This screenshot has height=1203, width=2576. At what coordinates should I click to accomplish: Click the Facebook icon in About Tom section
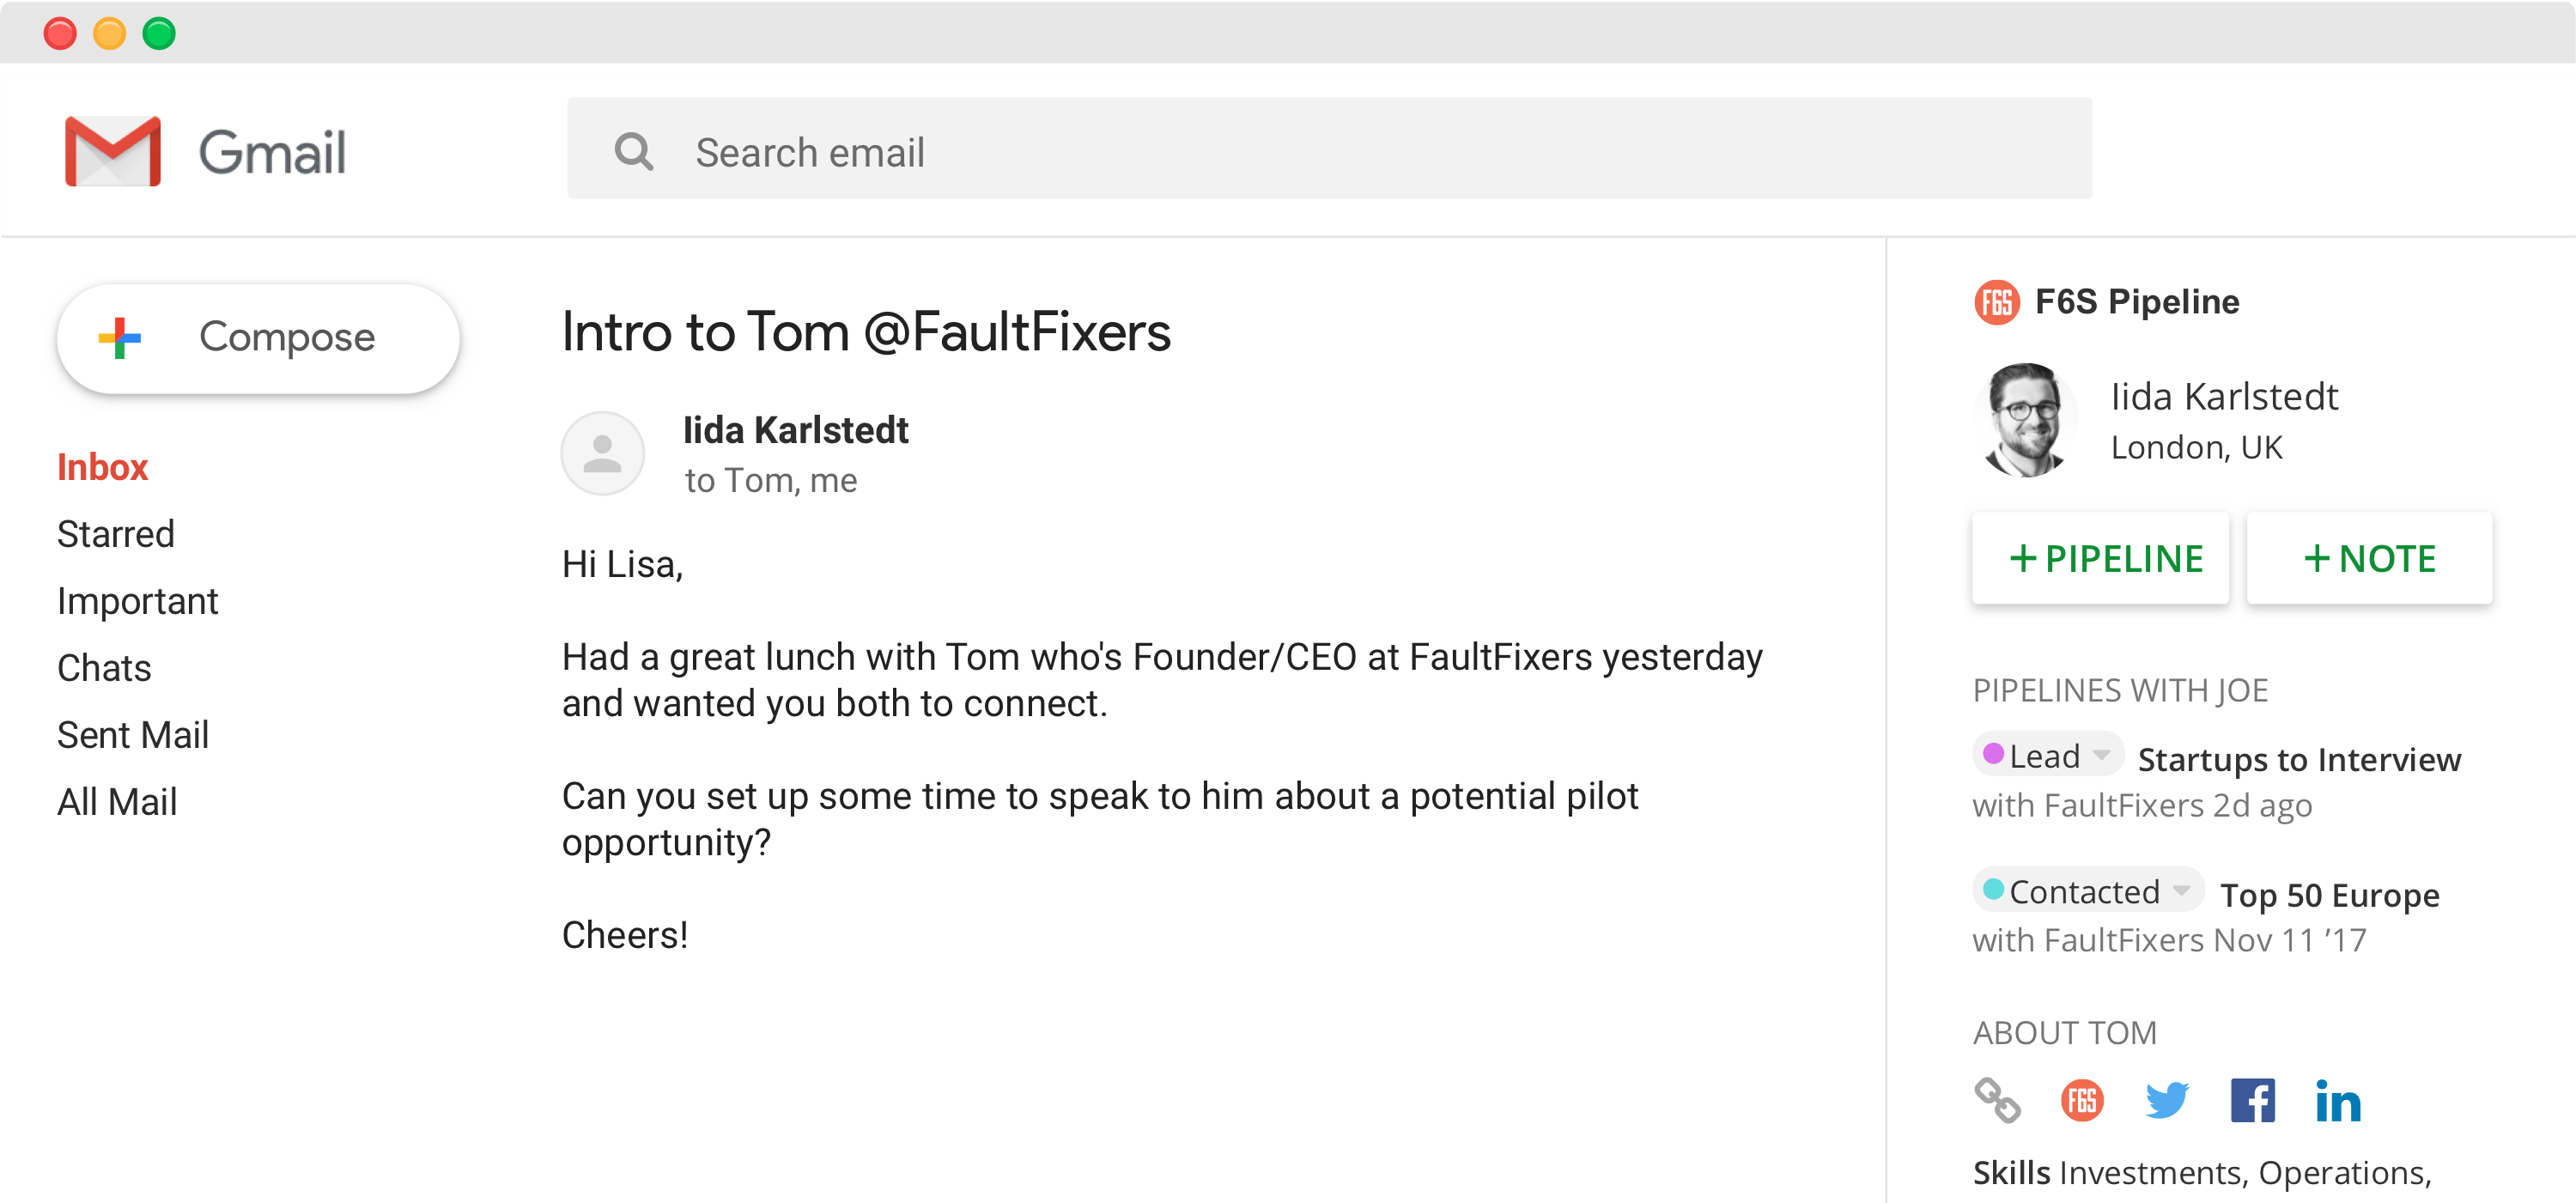tap(2253, 1101)
